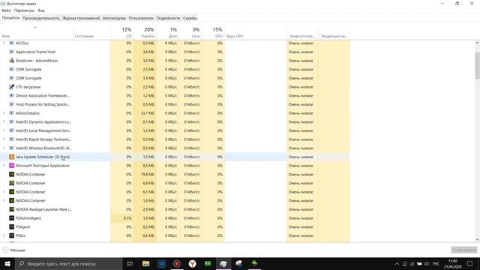Image resolution: width=480 pixels, height=270 pixels.
Task: Collapse details with the Меньше button
Action: click(13, 250)
